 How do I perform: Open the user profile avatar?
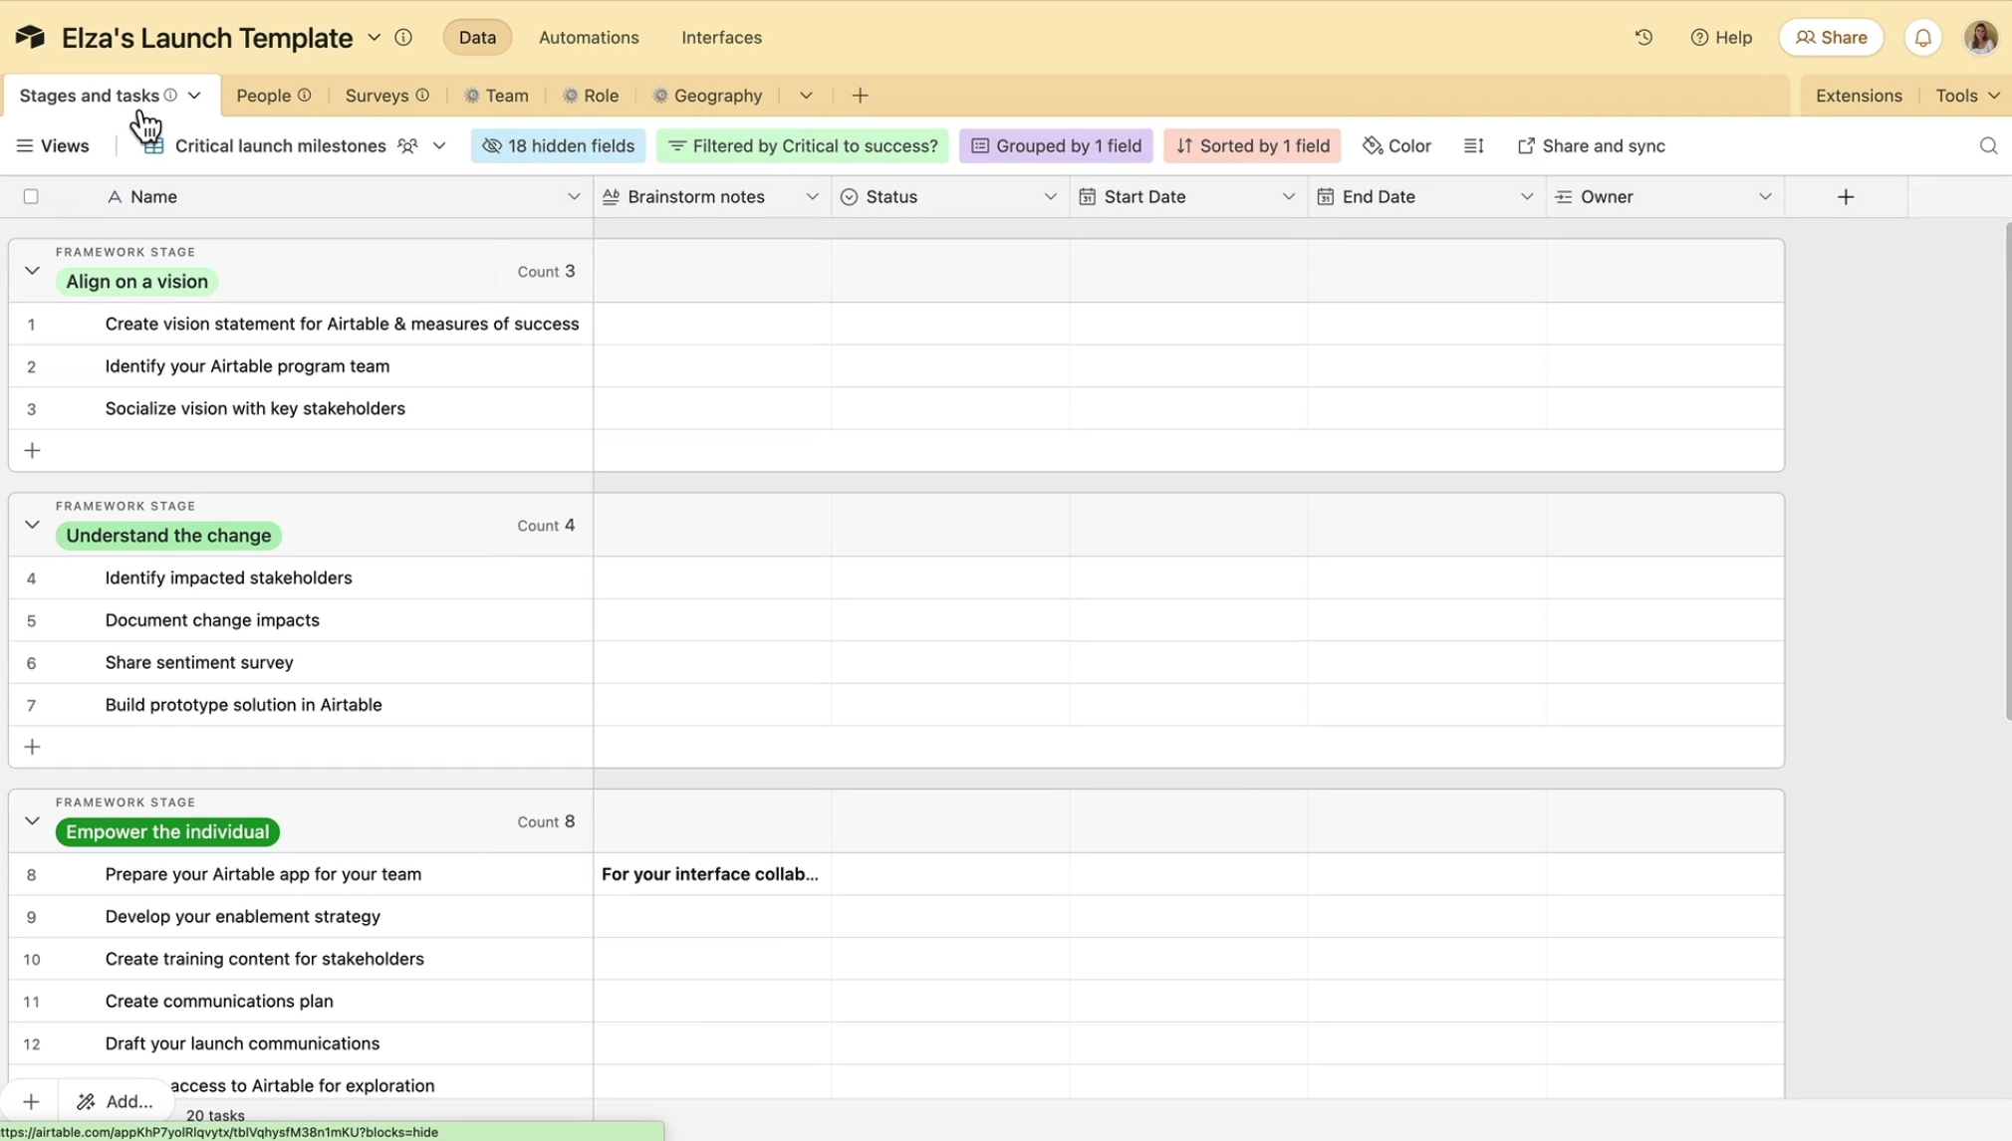click(1980, 37)
